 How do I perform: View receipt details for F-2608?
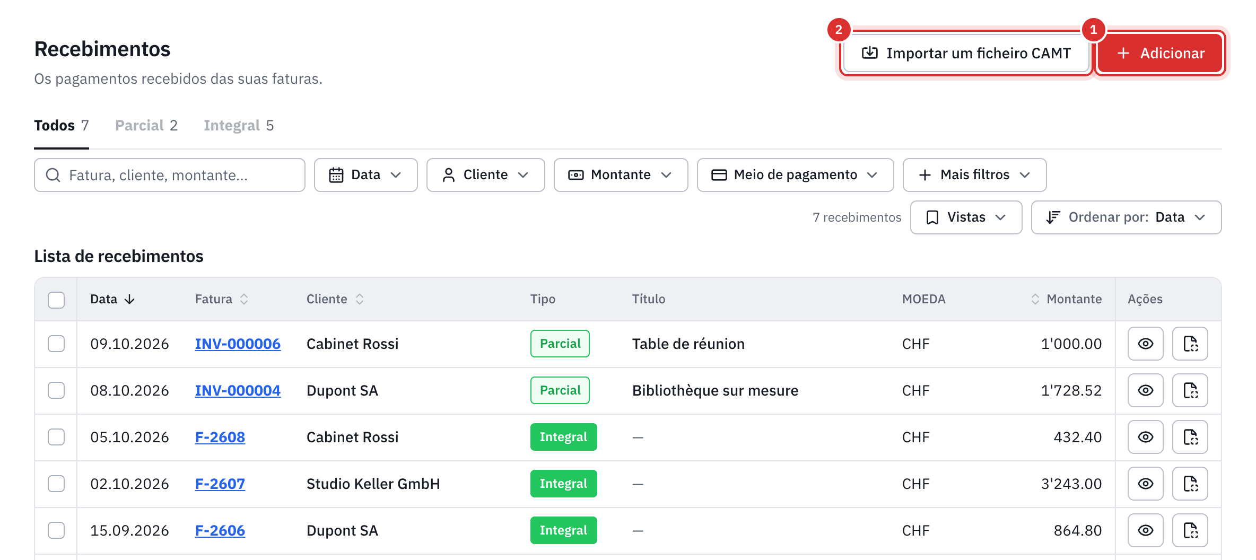[1145, 437]
